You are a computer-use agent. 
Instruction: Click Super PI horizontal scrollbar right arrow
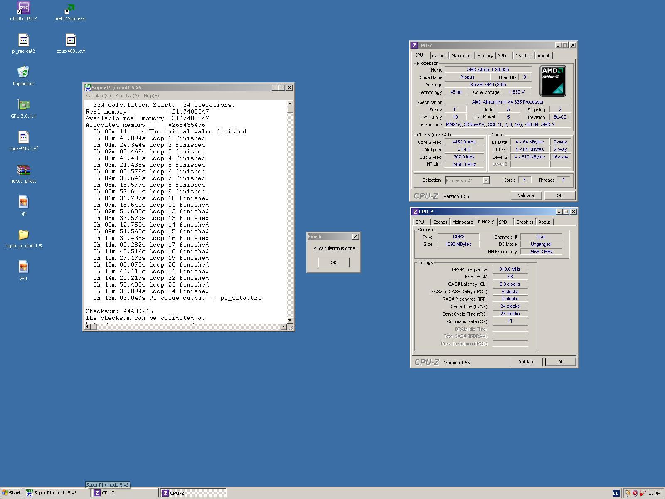(x=283, y=326)
